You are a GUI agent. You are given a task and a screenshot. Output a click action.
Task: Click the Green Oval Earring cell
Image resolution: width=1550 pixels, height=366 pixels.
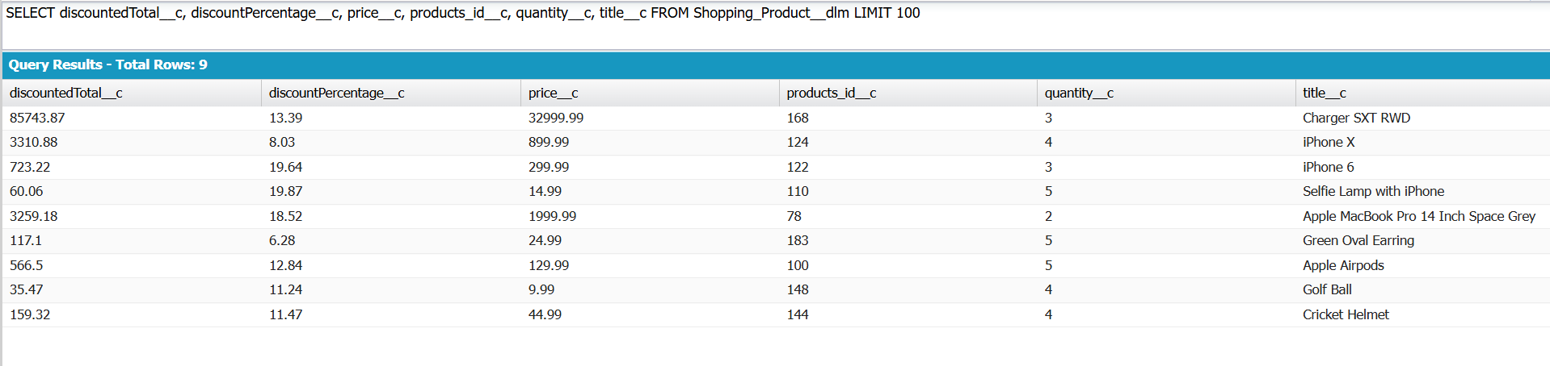coord(1358,240)
